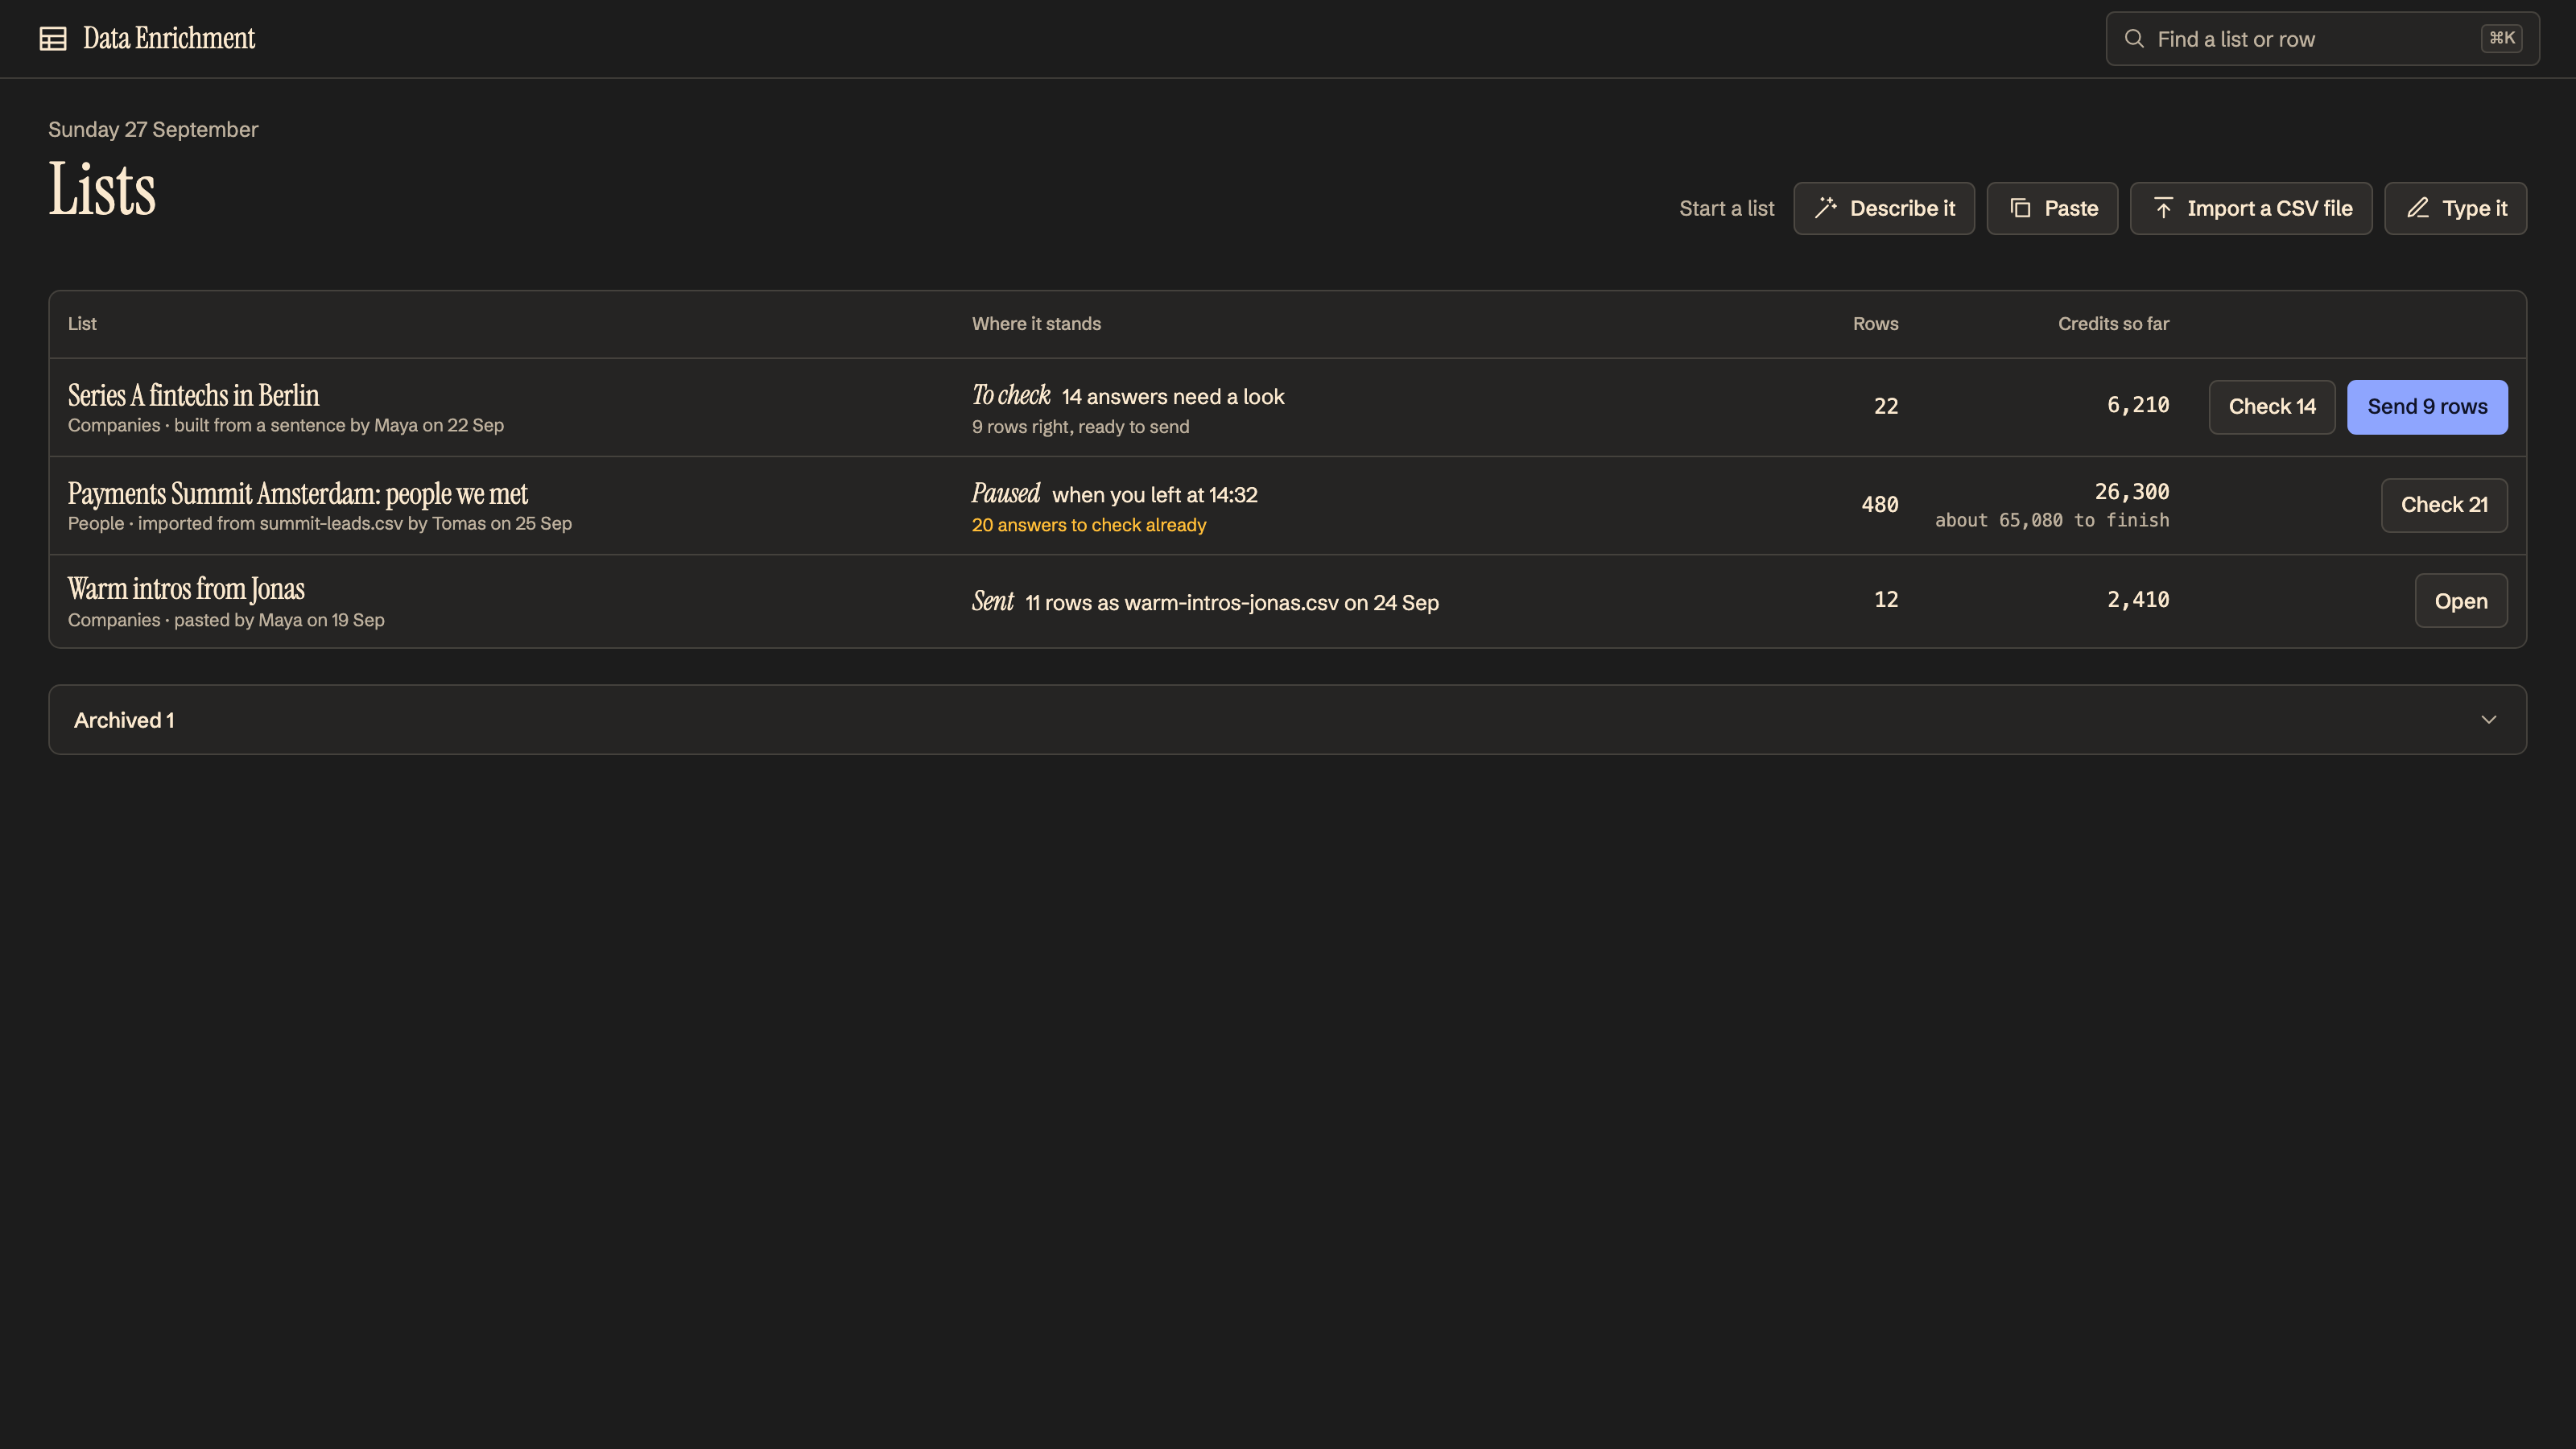The height and width of the screenshot is (1449, 2576).
Task: Click 'imported from summit-leads.csv by Tomas' subtitle
Action: point(312,523)
